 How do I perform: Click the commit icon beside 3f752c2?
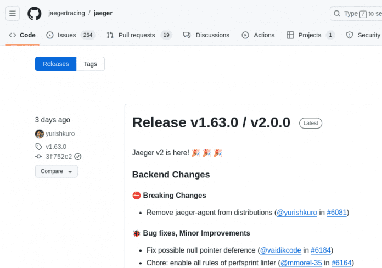tap(38, 157)
